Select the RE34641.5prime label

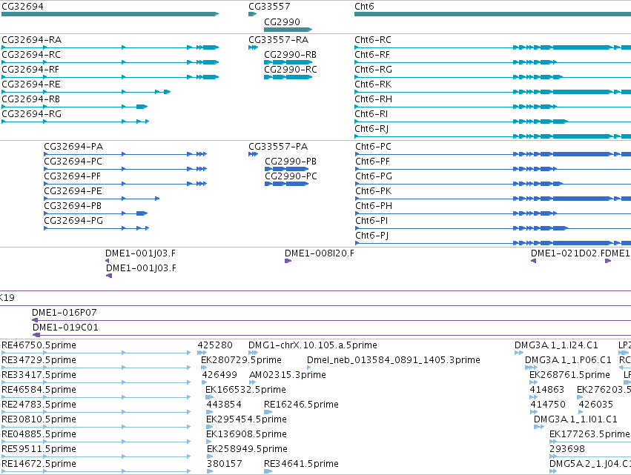point(302,464)
